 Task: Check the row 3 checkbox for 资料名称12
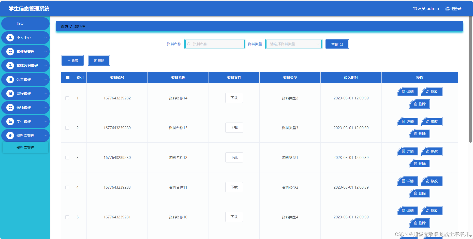(x=67, y=158)
